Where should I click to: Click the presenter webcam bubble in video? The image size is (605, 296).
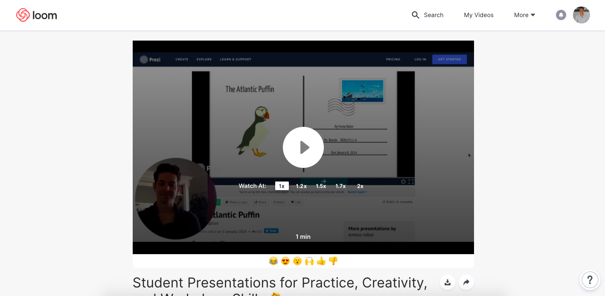(x=176, y=199)
